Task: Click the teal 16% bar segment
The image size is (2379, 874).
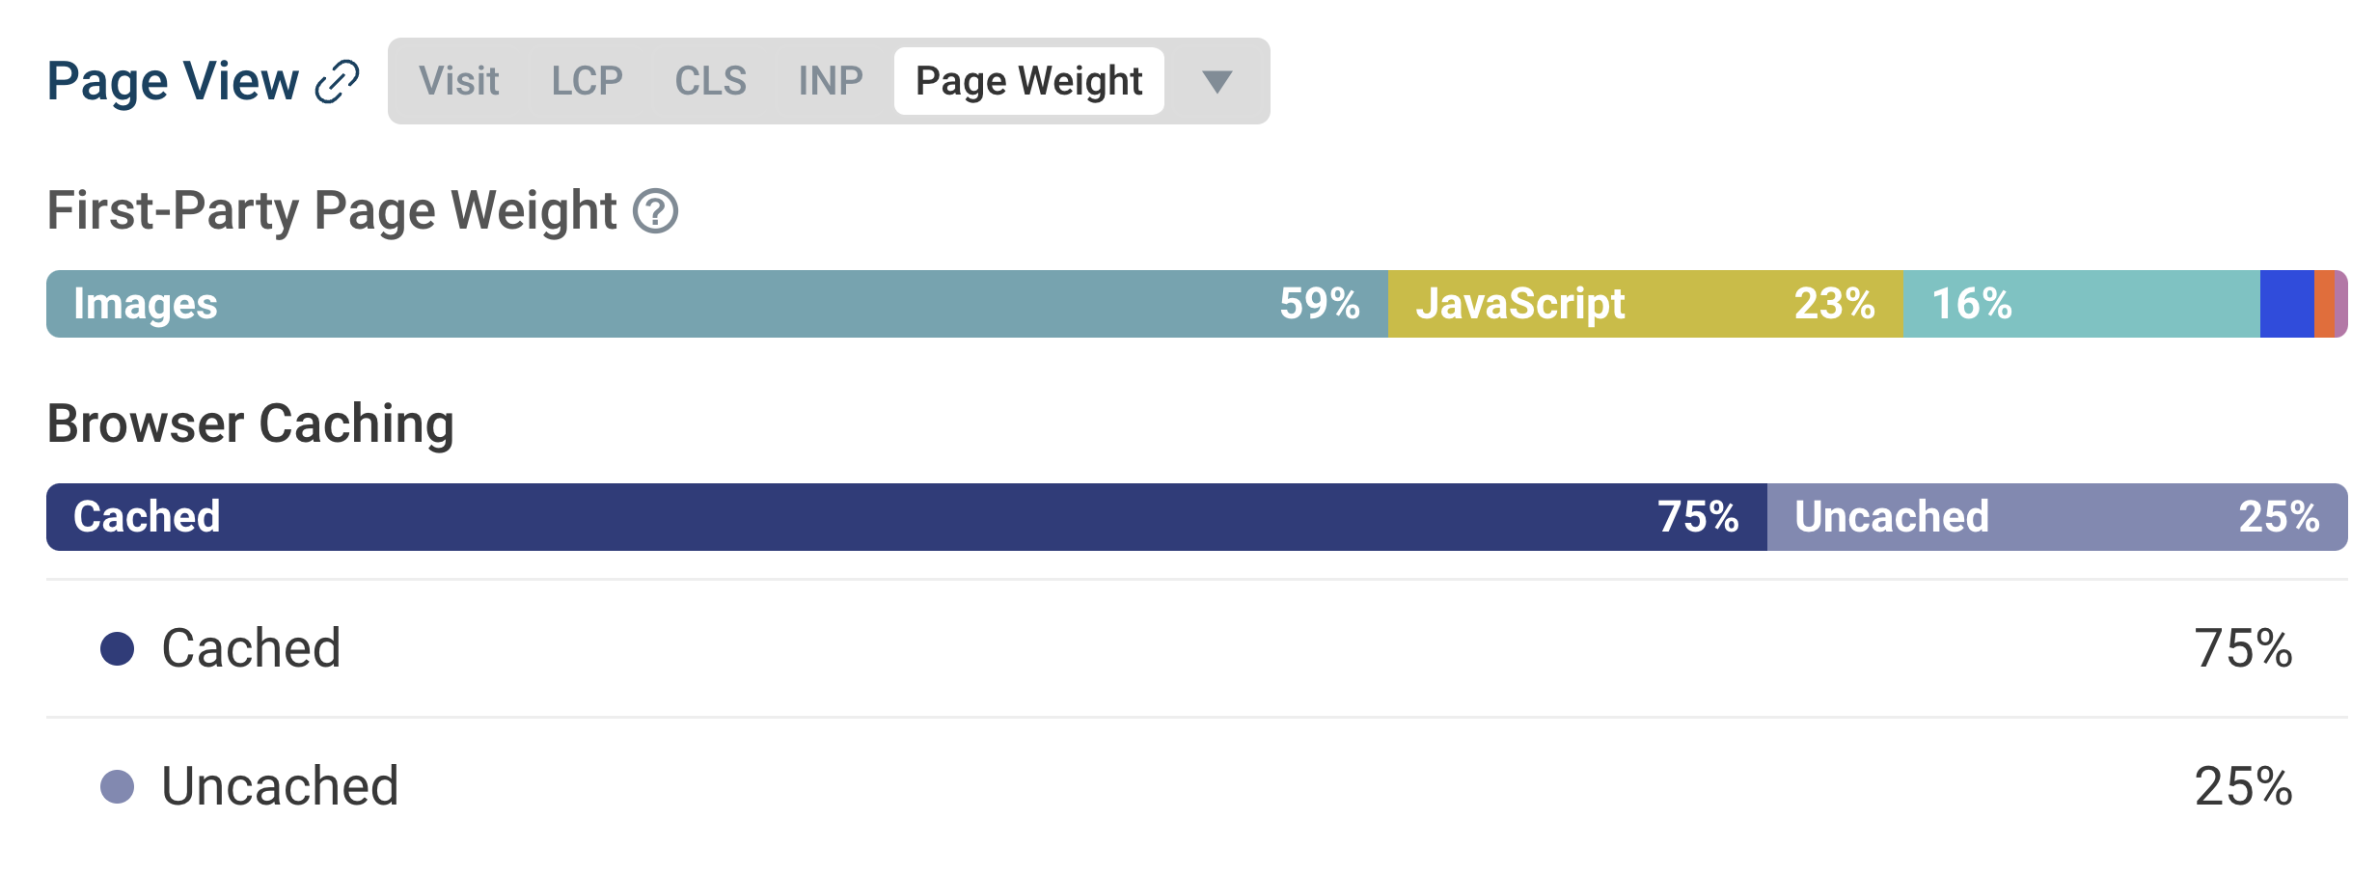Action: (x=2081, y=304)
